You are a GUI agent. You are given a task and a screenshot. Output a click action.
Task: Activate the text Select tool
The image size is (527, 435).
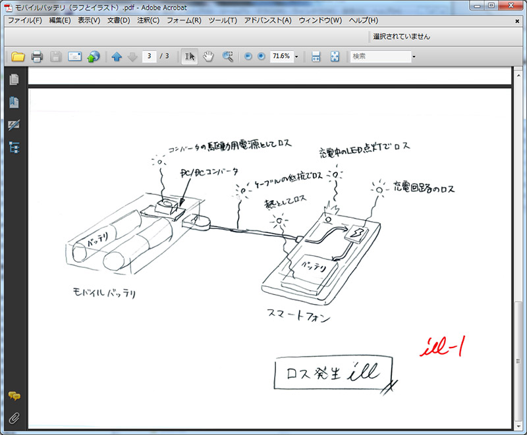coord(190,57)
